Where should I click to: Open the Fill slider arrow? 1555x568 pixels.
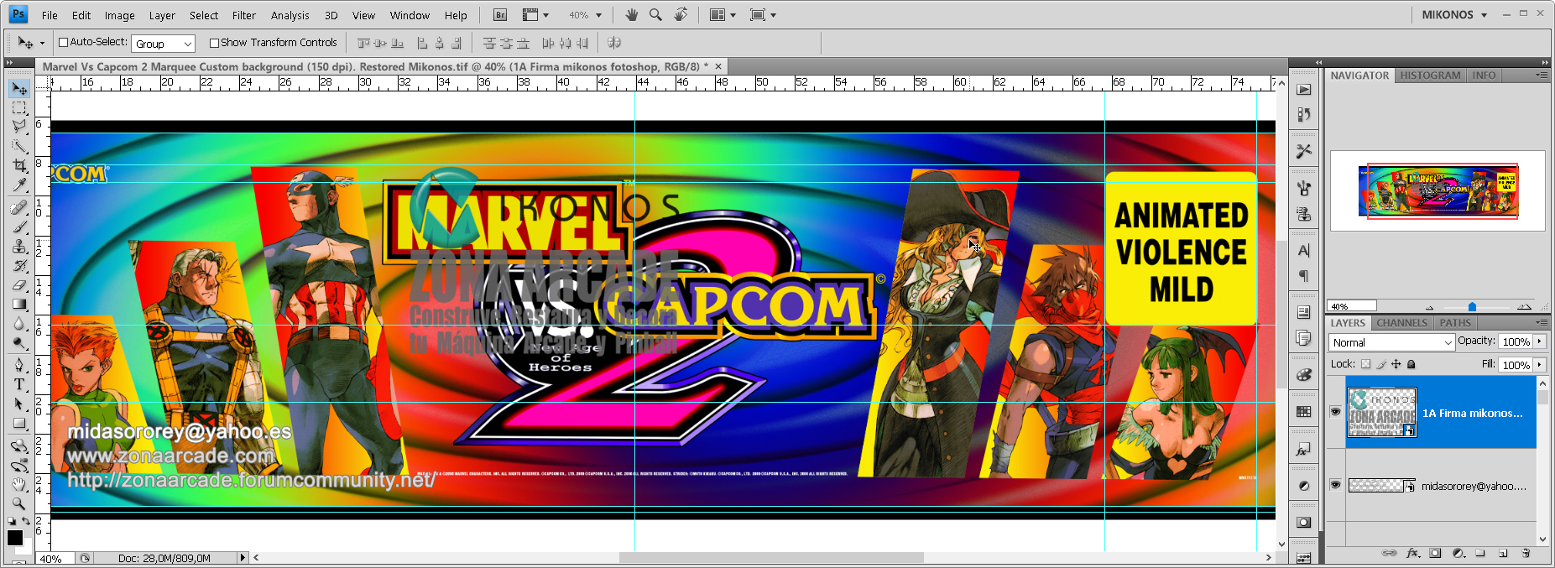pos(1540,365)
